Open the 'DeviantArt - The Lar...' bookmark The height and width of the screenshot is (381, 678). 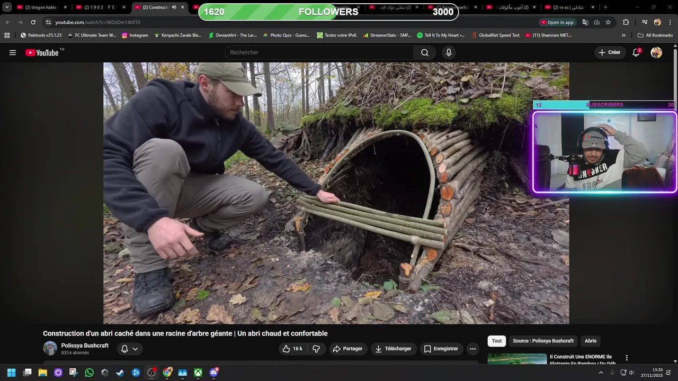(233, 35)
